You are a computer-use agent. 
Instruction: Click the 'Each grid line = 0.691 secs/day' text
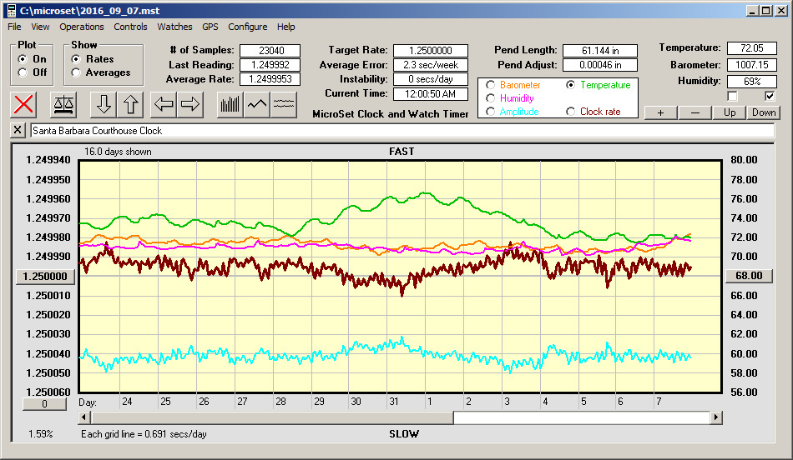[144, 433]
